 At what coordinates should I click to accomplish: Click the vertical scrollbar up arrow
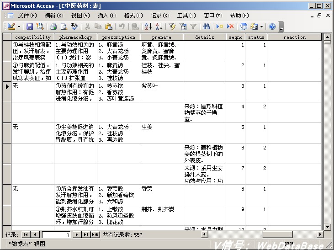click(328, 37)
